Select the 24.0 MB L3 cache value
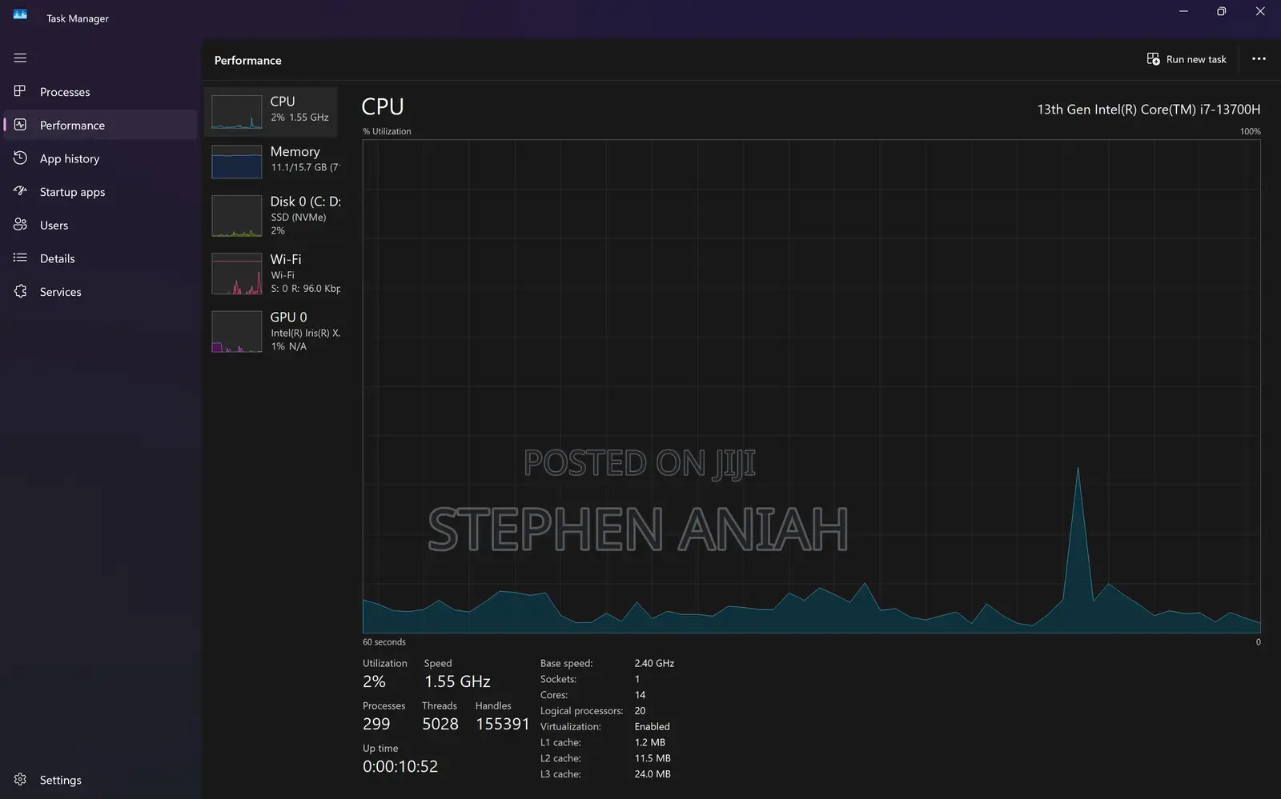 pyautogui.click(x=652, y=773)
